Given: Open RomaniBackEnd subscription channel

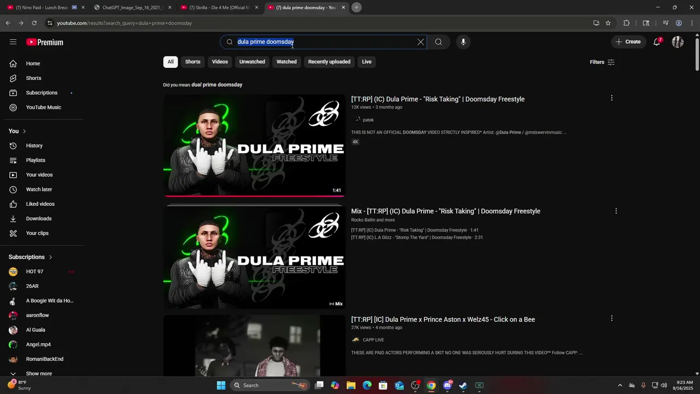Looking at the screenshot, I should [44, 359].
